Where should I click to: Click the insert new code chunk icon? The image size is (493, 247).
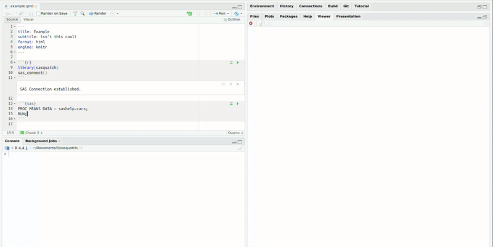(x=189, y=13)
